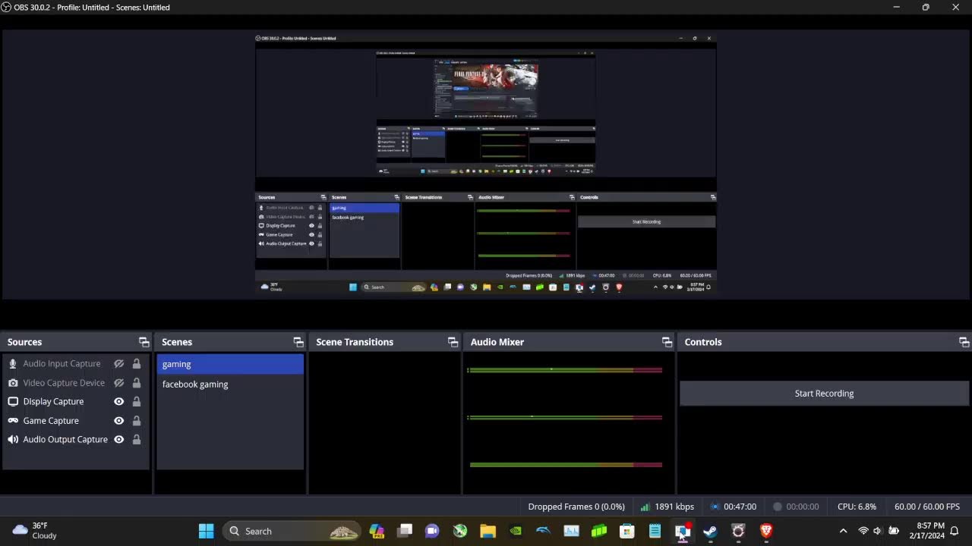This screenshot has width=972, height=546.
Task: Open Microsoft Store from the taskbar
Action: [x=627, y=531]
